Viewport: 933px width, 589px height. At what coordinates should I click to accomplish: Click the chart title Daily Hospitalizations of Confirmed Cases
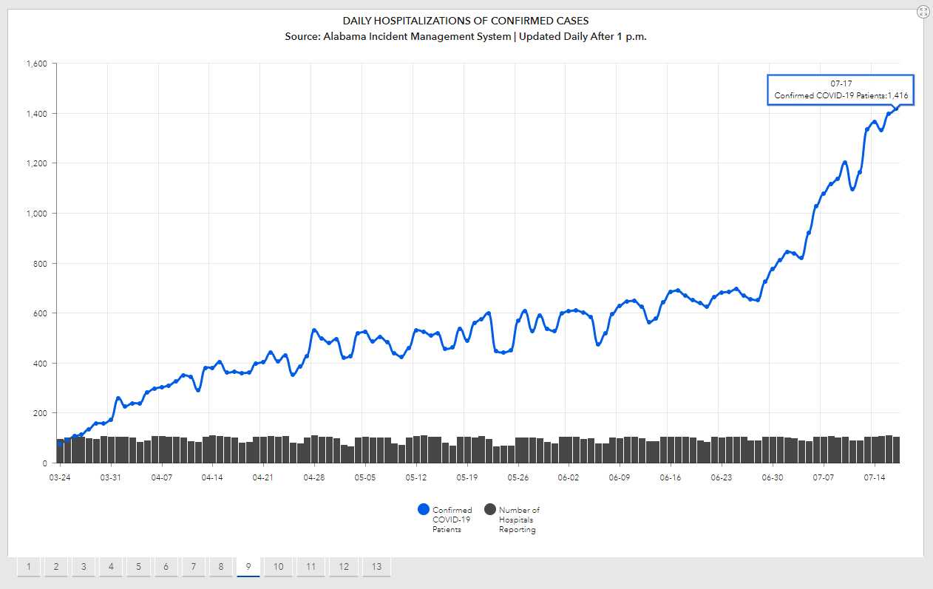coord(466,21)
